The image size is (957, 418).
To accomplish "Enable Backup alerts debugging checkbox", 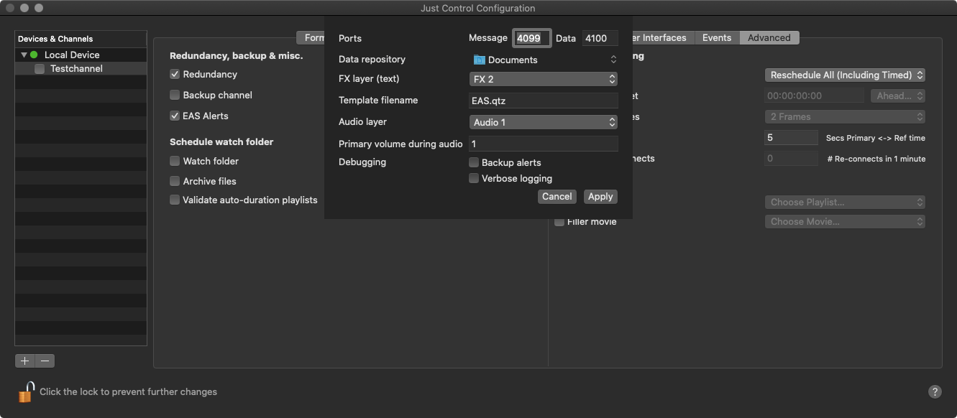I will pos(474,162).
